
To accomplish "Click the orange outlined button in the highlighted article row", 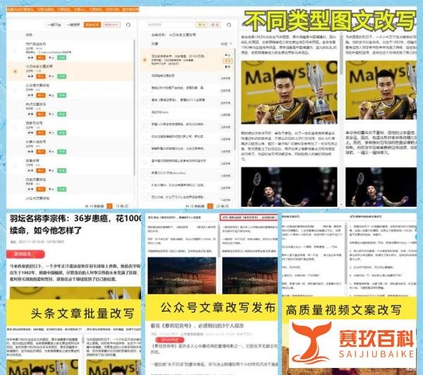I will [228, 61].
